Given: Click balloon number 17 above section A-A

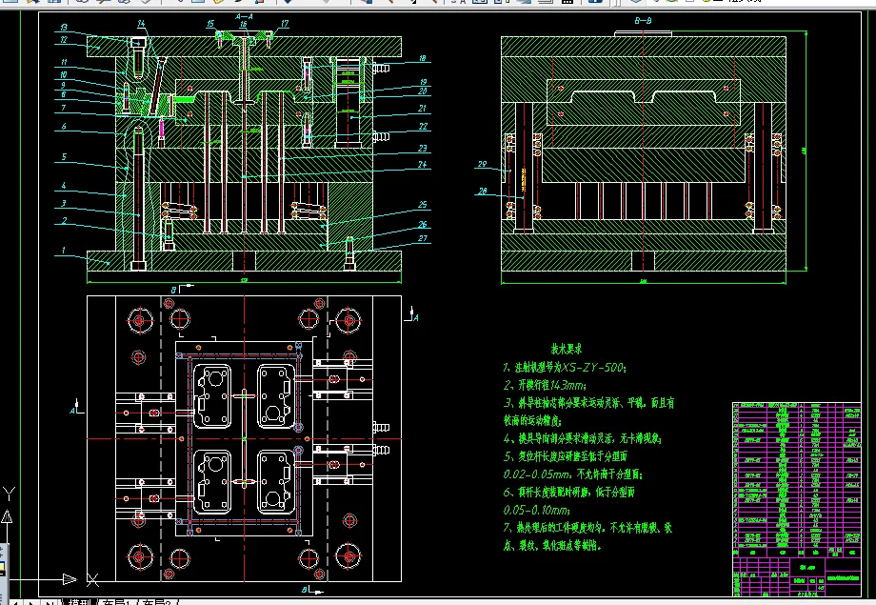Looking at the screenshot, I should (x=285, y=24).
